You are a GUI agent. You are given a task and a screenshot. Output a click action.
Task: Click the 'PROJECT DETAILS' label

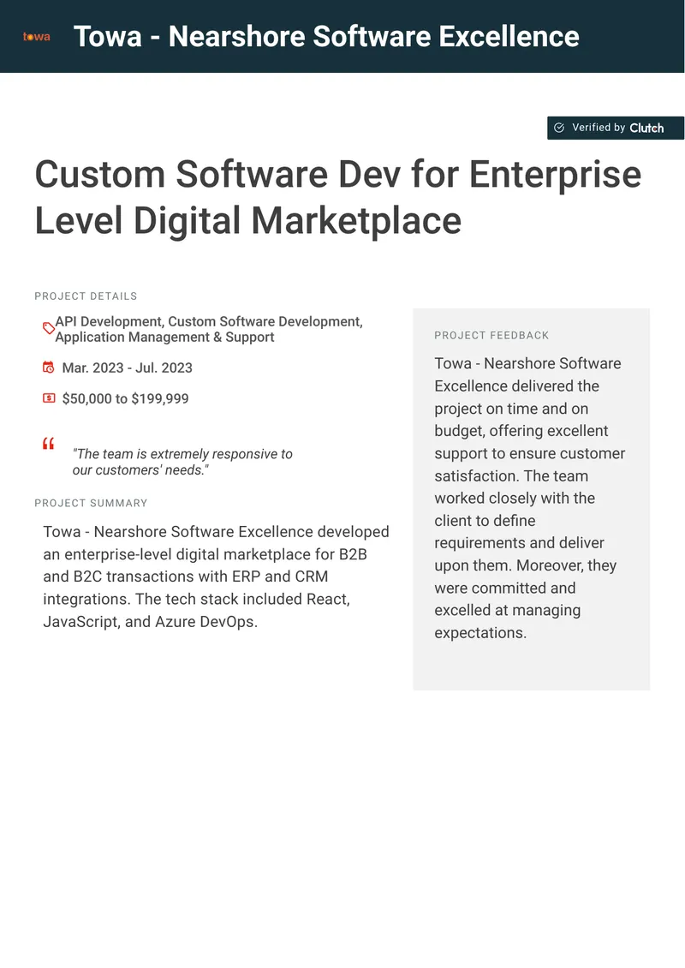(x=86, y=296)
